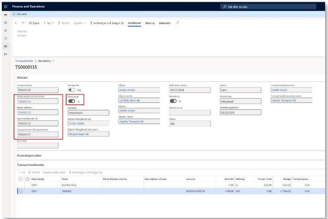Click the -1,764.00 amount cell
The height and width of the screenshot is (219, 328).
(x=285, y=191)
